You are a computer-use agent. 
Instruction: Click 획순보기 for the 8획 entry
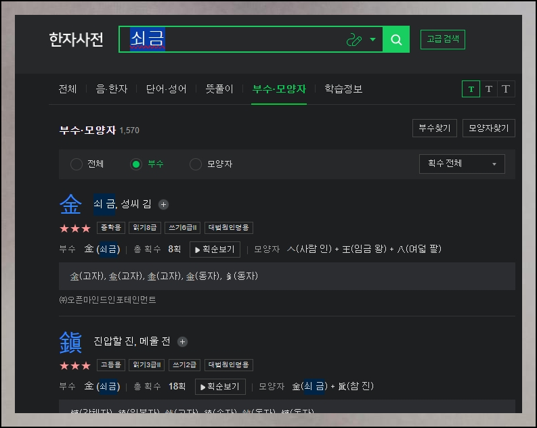tap(215, 249)
